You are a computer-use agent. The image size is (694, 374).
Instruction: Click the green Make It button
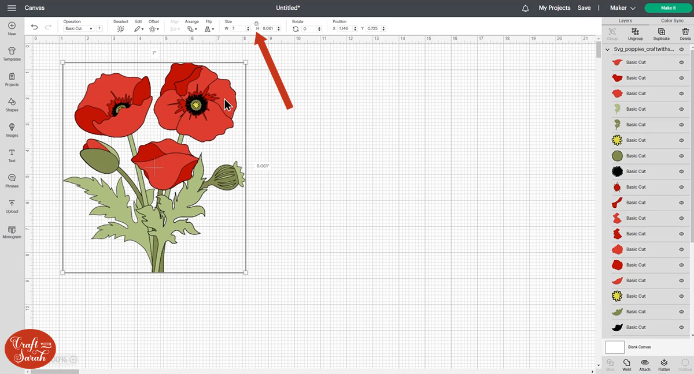coord(668,8)
